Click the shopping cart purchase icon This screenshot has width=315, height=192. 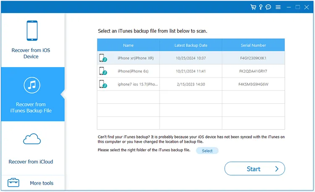coord(253,7)
